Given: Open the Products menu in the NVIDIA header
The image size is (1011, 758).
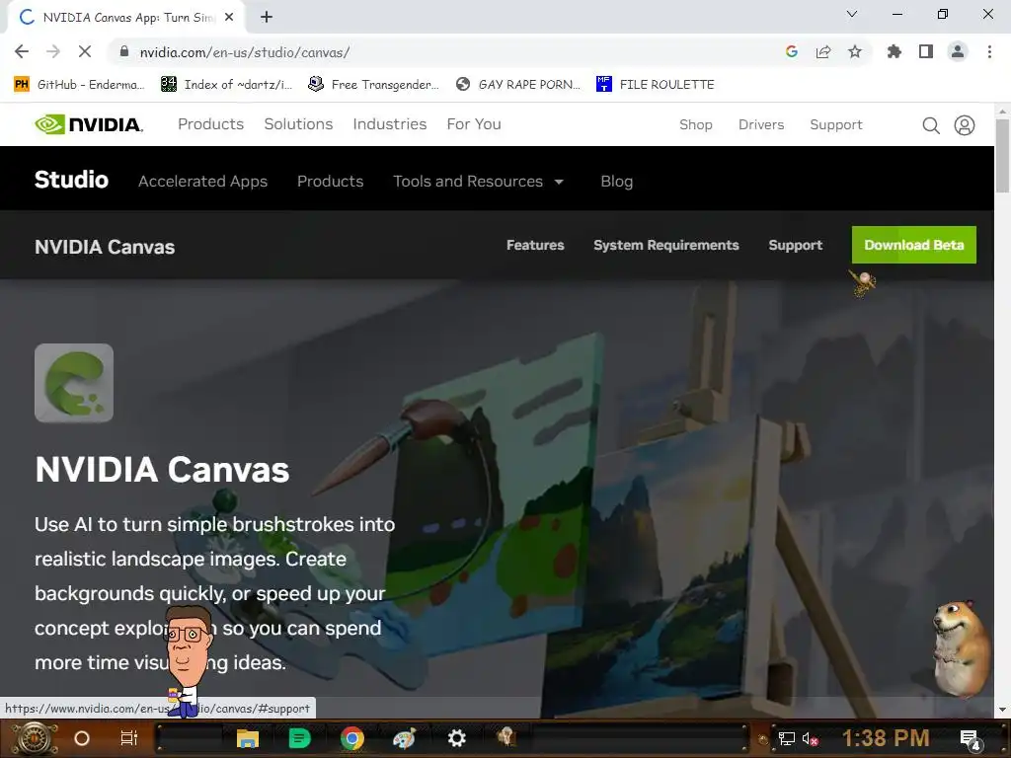Looking at the screenshot, I should (211, 124).
